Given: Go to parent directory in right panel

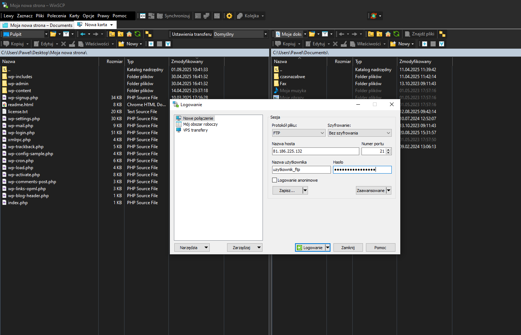Looking at the screenshot, I should pos(371,34).
